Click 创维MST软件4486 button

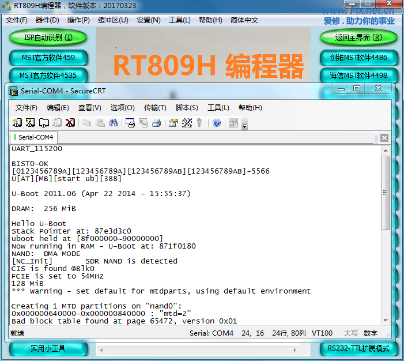tap(358, 58)
